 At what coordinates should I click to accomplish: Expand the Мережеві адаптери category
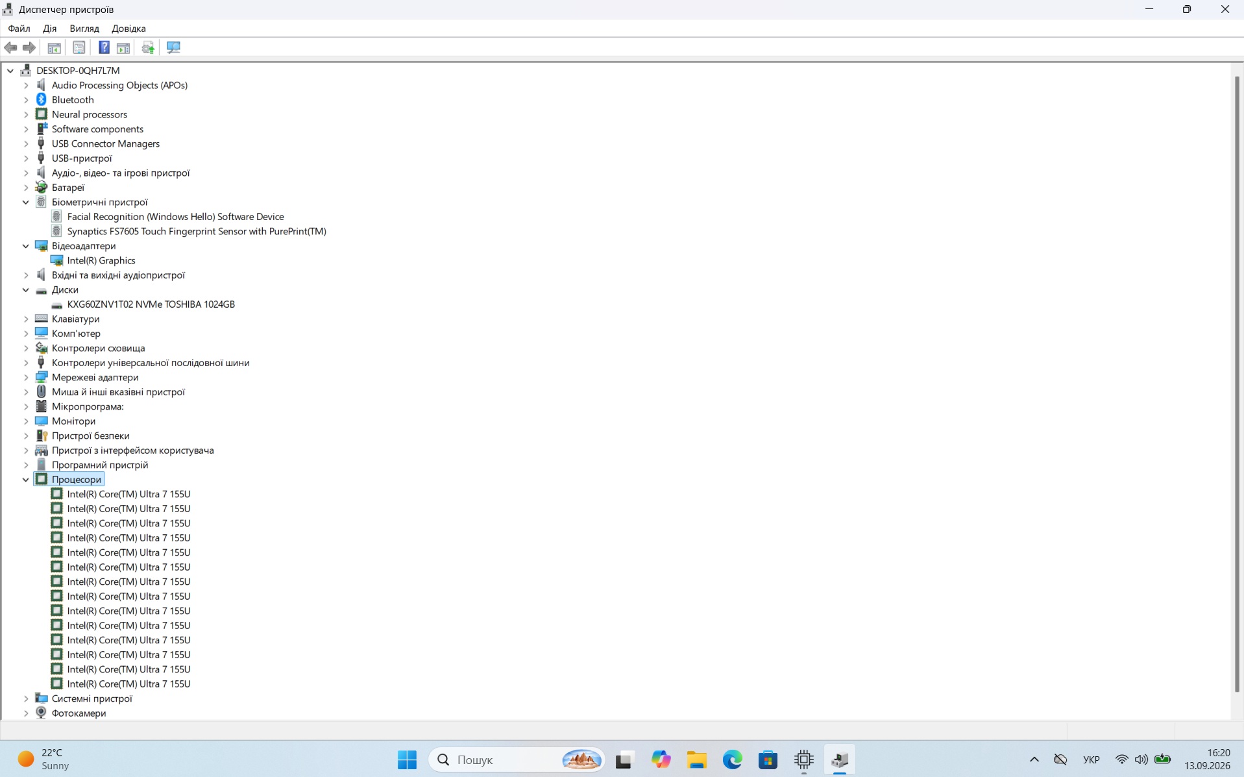[26, 377]
